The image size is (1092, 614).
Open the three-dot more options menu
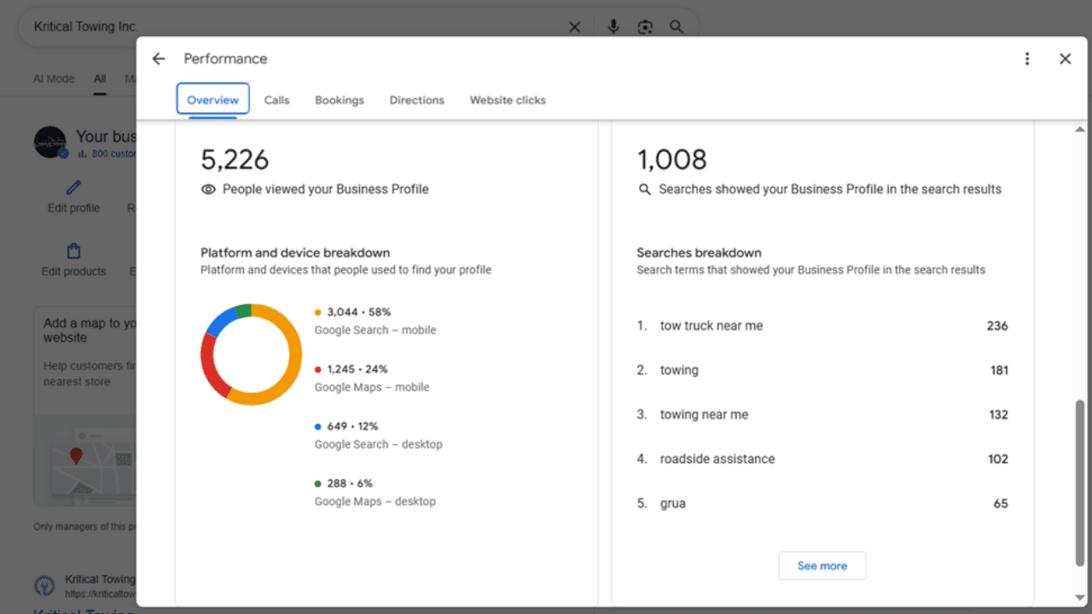tap(1027, 59)
